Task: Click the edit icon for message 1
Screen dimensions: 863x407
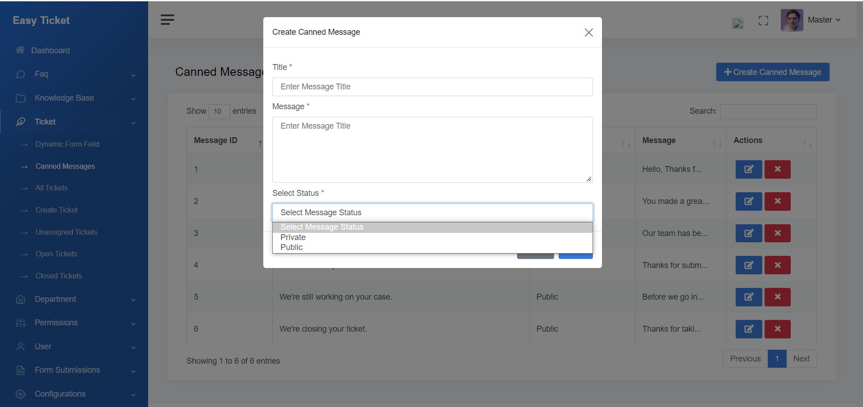Action: (748, 169)
